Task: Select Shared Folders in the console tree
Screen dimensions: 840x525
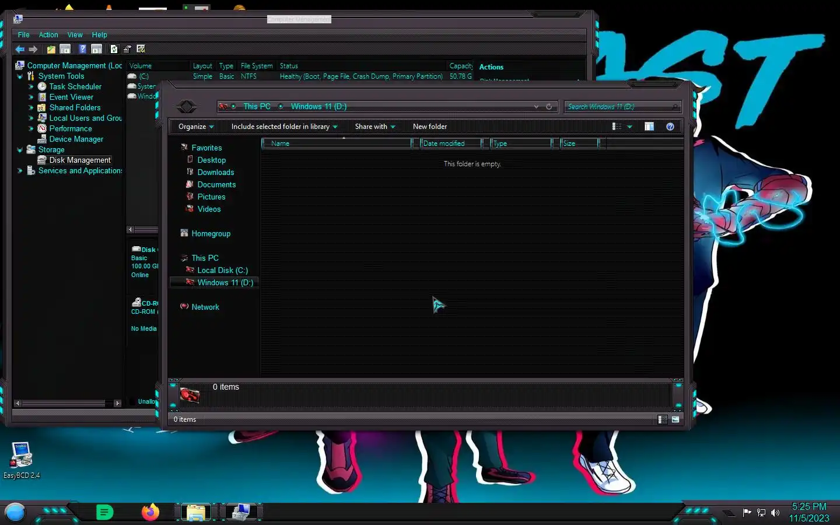Action: [x=75, y=107]
